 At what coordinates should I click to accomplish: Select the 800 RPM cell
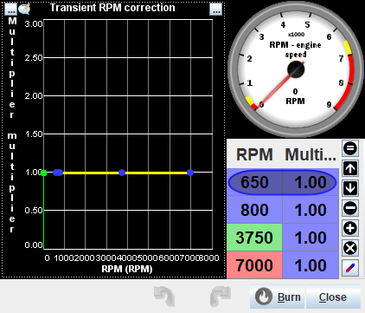pyautogui.click(x=254, y=210)
